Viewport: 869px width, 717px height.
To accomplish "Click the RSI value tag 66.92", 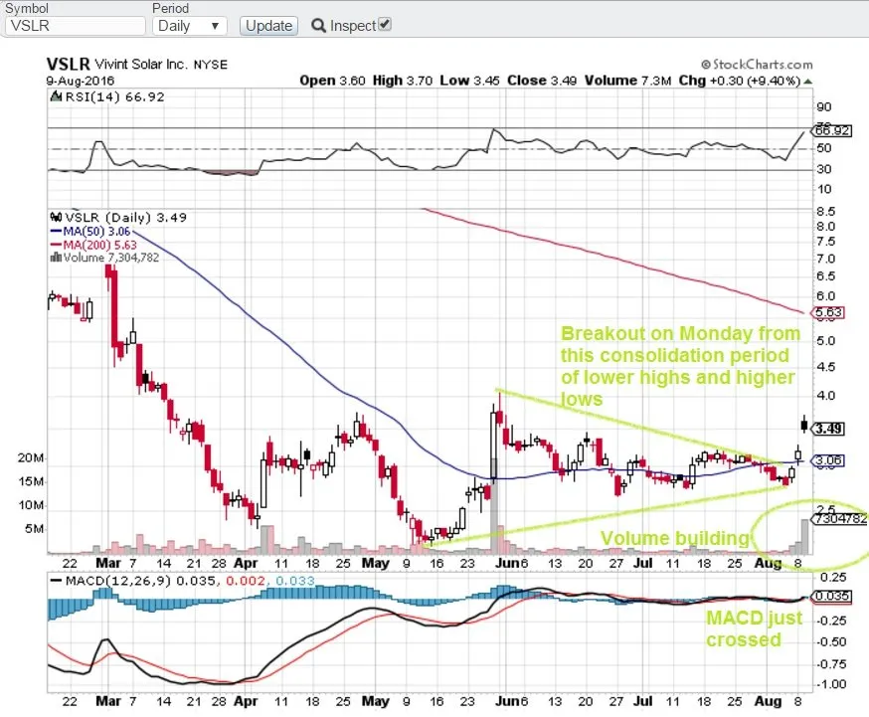I will pyautogui.click(x=831, y=131).
